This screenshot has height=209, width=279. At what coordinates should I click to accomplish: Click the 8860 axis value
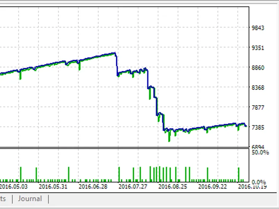[x=258, y=68]
